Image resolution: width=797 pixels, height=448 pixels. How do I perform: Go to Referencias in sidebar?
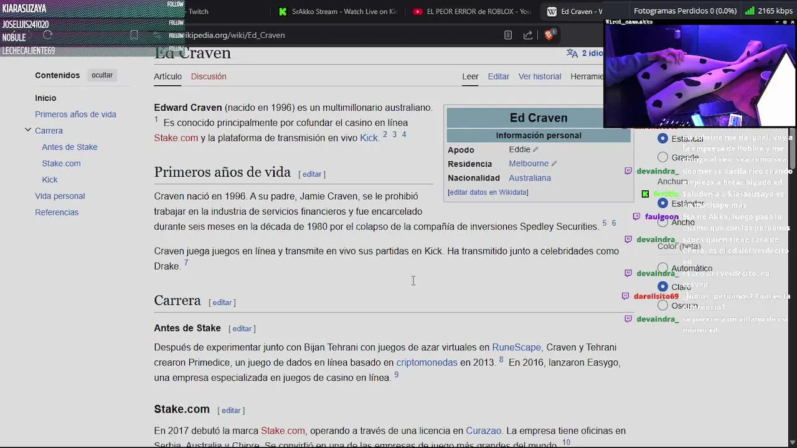click(57, 212)
